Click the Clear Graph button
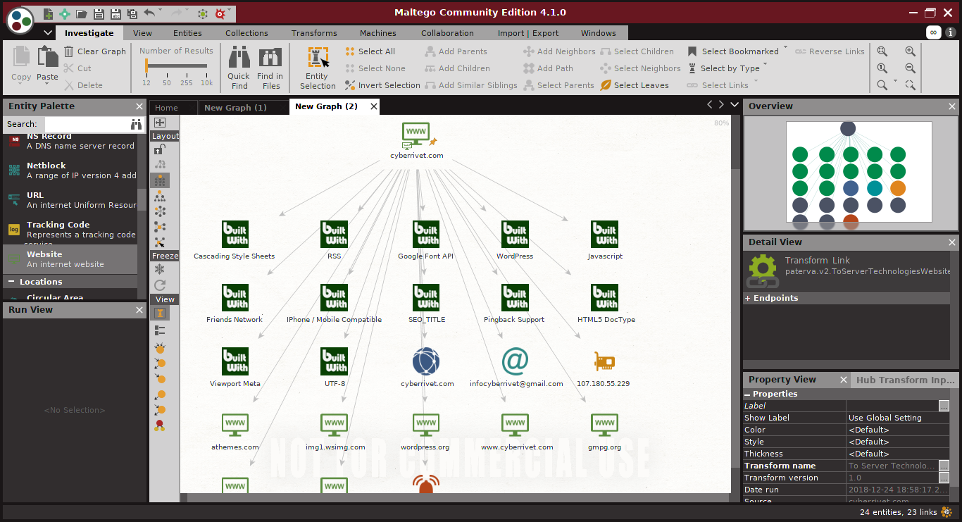 click(x=94, y=51)
